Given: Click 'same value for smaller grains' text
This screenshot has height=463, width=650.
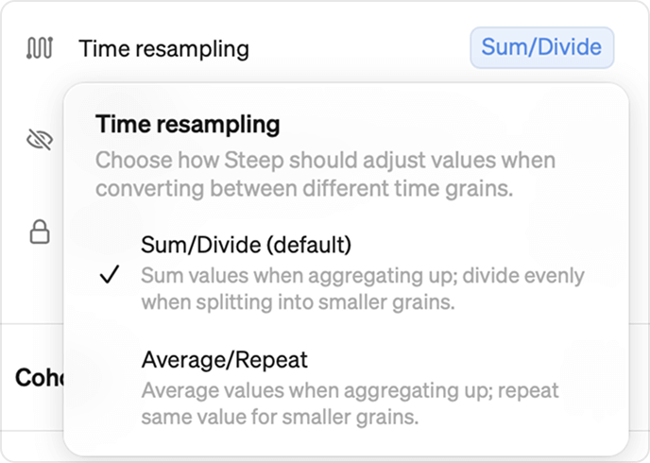Looking at the screenshot, I should (x=280, y=417).
